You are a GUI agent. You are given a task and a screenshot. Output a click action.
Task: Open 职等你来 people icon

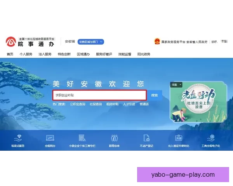[114, 138]
